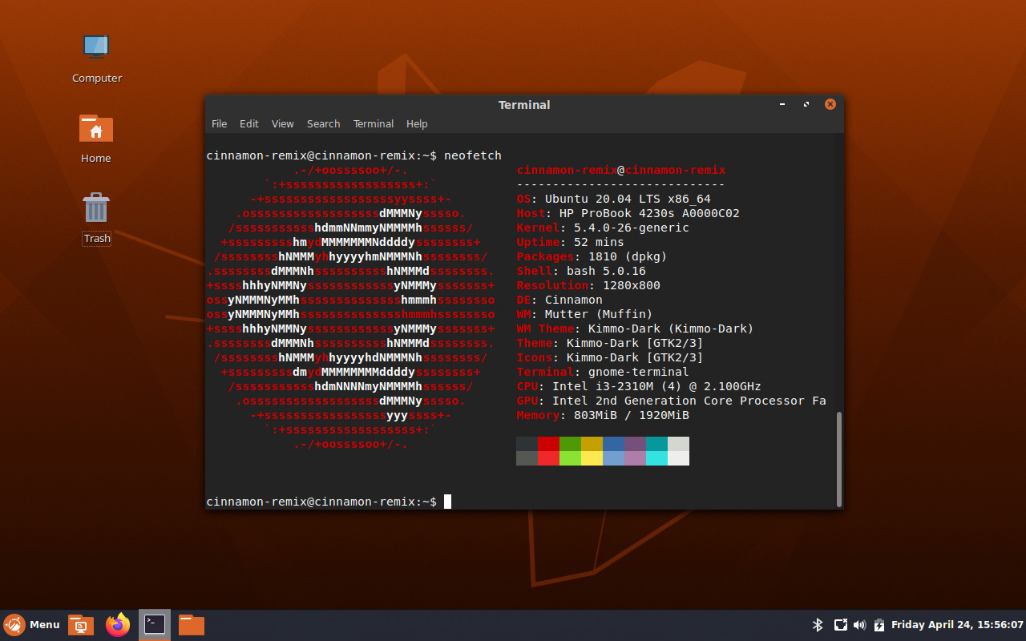The height and width of the screenshot is (641, 1026).
Task: Open the Search menu in Terminal
Action: click(x=323, y=123)
